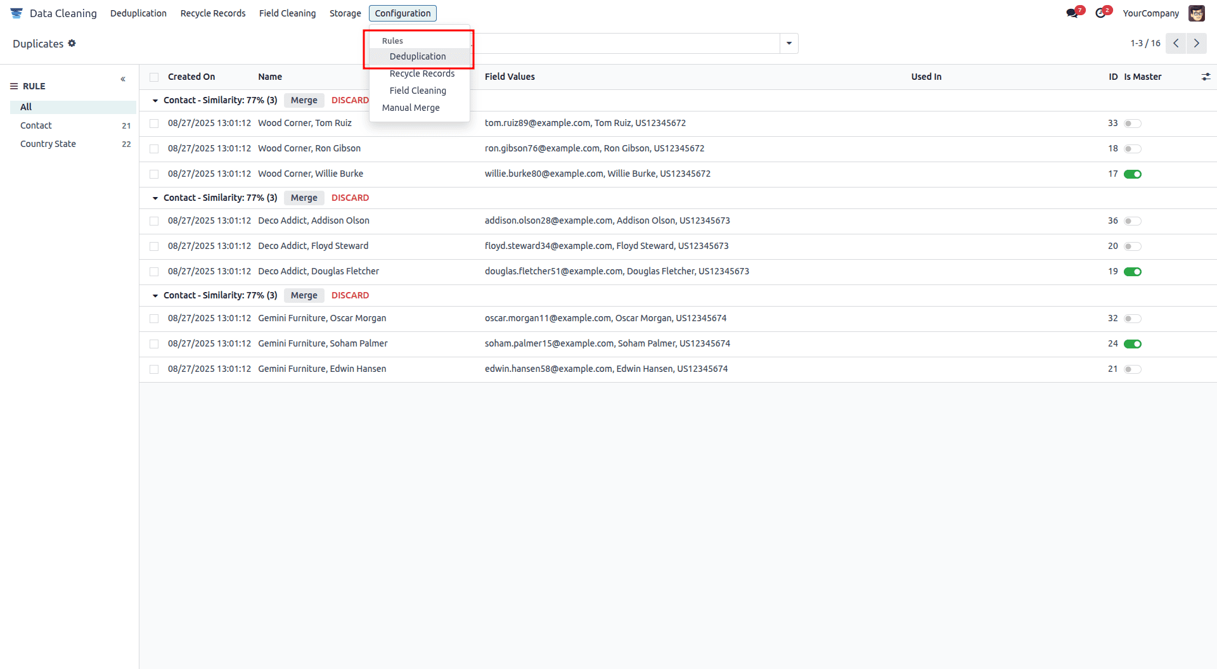The image size is (1217, 669).
Task: Open the activities clock icon with 2 badge
Action: click(x=1102, y=13)
